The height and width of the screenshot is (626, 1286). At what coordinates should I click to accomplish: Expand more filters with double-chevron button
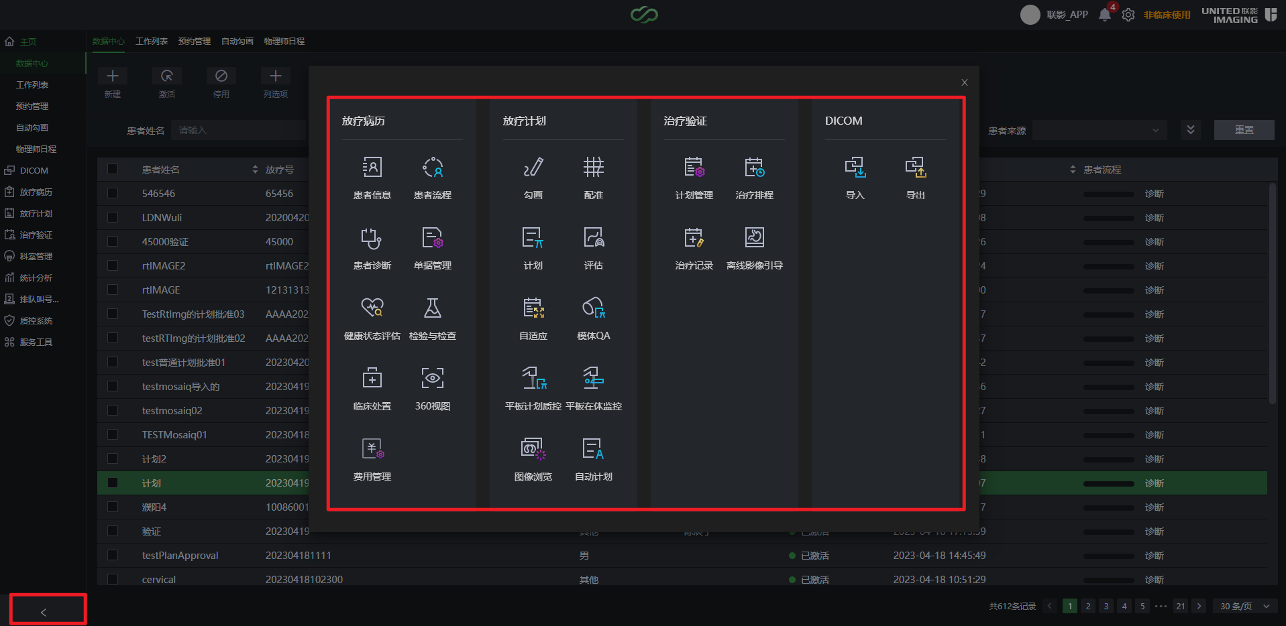coord(1190,130)
